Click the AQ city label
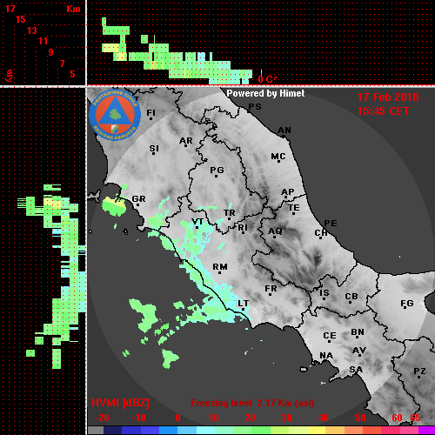Image resolution: width=435 pixels, height=435 pixels. click(275, 231)
